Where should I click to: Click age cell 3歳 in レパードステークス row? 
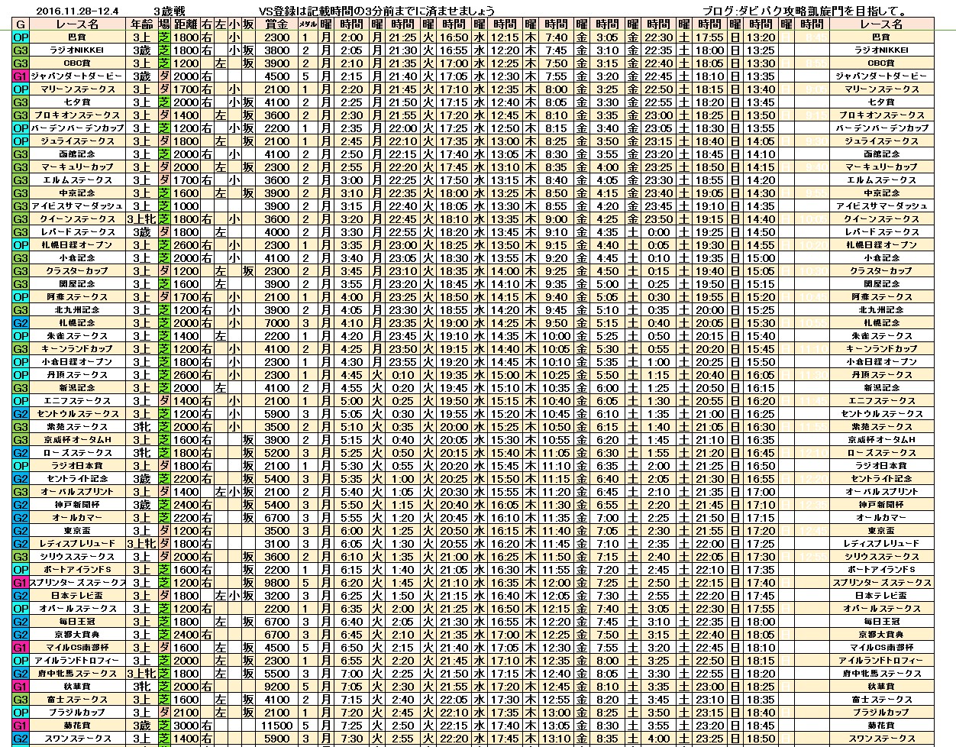tap(141, 232)
